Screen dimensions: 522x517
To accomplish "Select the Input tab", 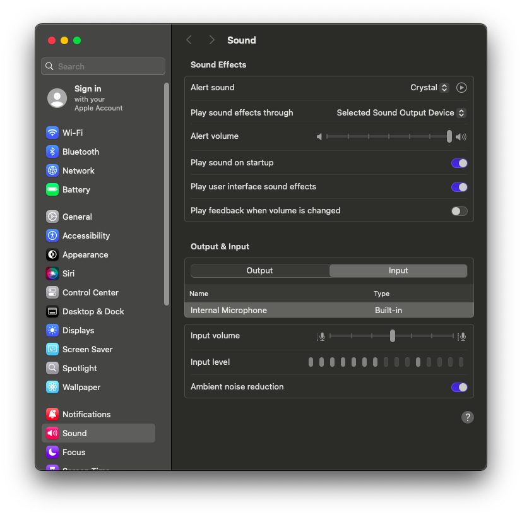I will [398, 270].
